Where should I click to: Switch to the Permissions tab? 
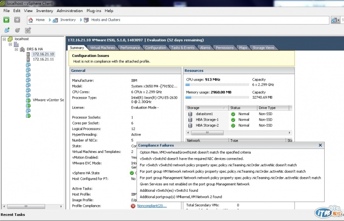(x=224, y=48)
